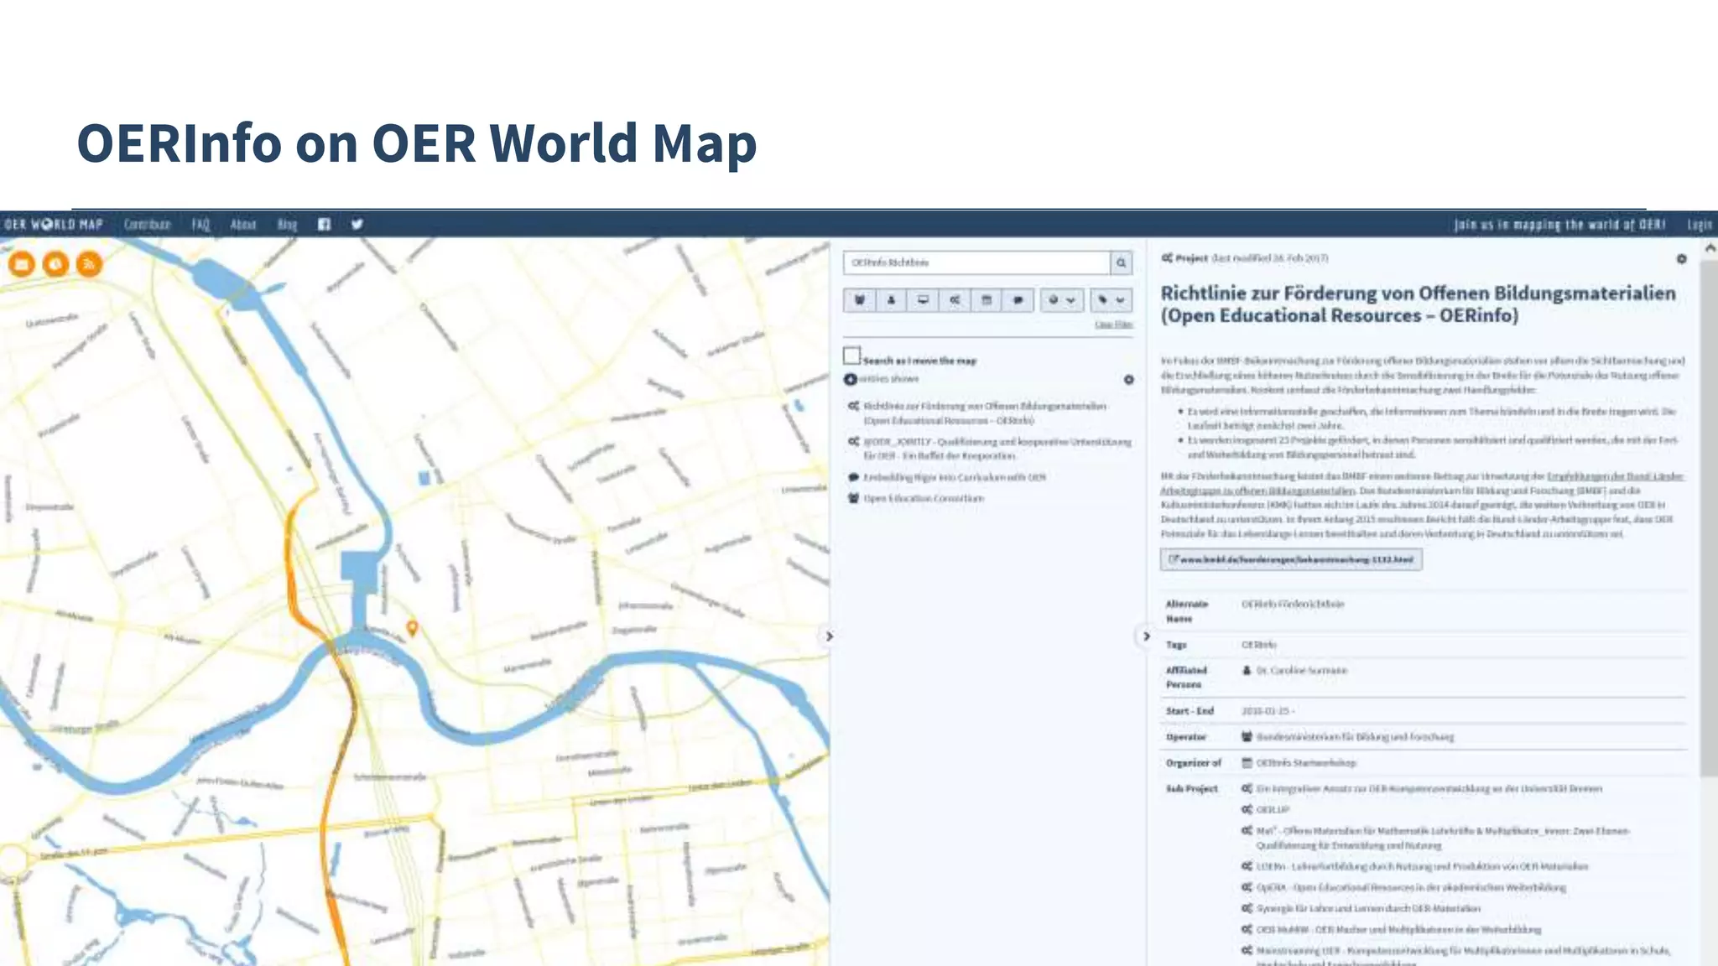Filter results by event type
1718x966 pixels.
(x=987, y=300)
